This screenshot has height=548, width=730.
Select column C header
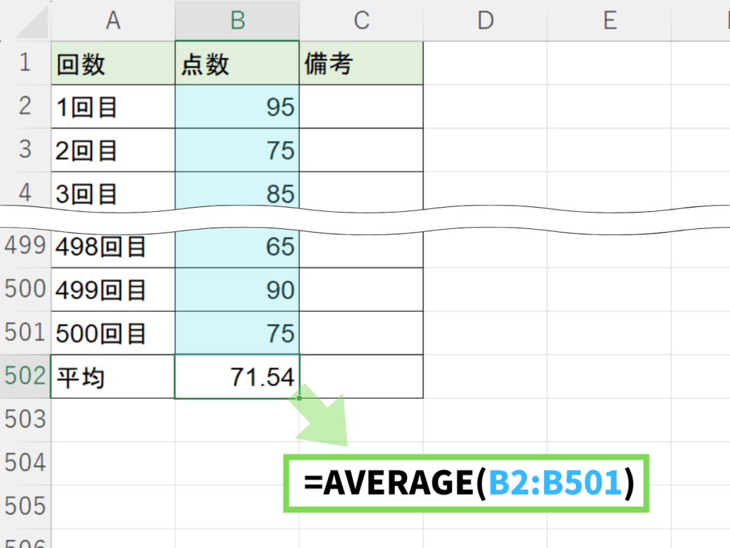(x=361, y=21)
